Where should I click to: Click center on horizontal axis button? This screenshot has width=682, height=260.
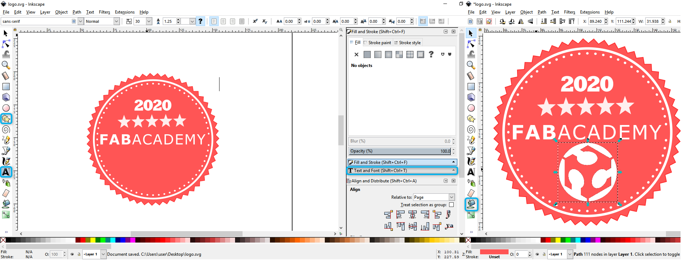412,226
